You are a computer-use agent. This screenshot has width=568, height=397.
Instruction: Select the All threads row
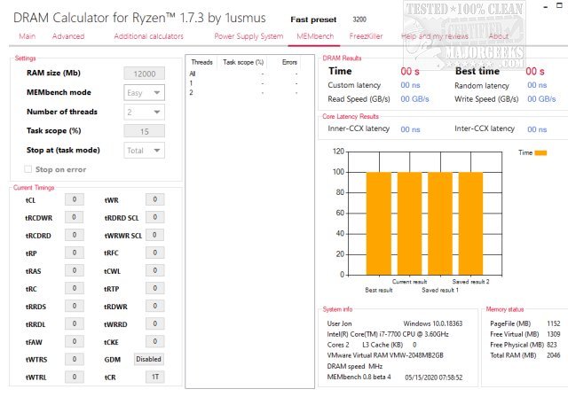point(243,74)
